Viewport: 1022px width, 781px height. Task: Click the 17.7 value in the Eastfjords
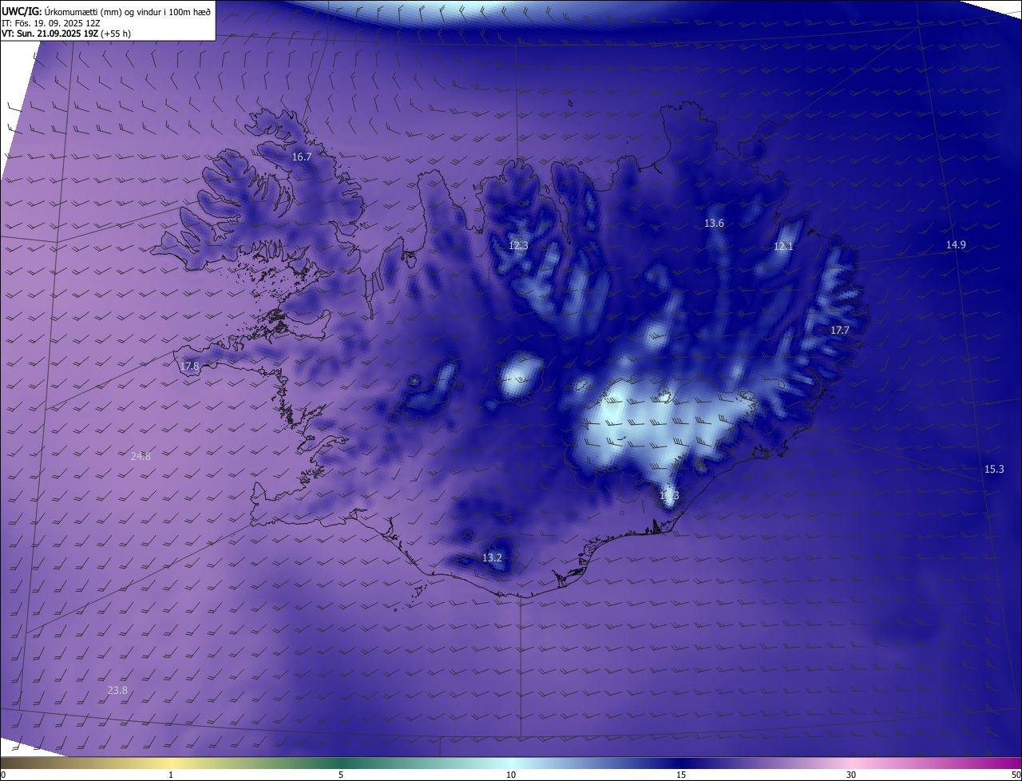(840, 331)
